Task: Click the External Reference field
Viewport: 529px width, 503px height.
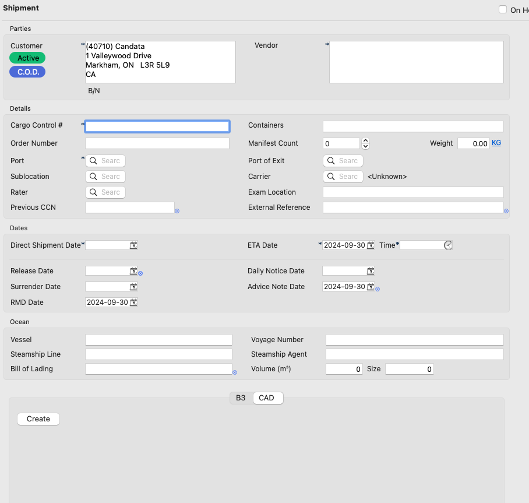Action: 413,207
